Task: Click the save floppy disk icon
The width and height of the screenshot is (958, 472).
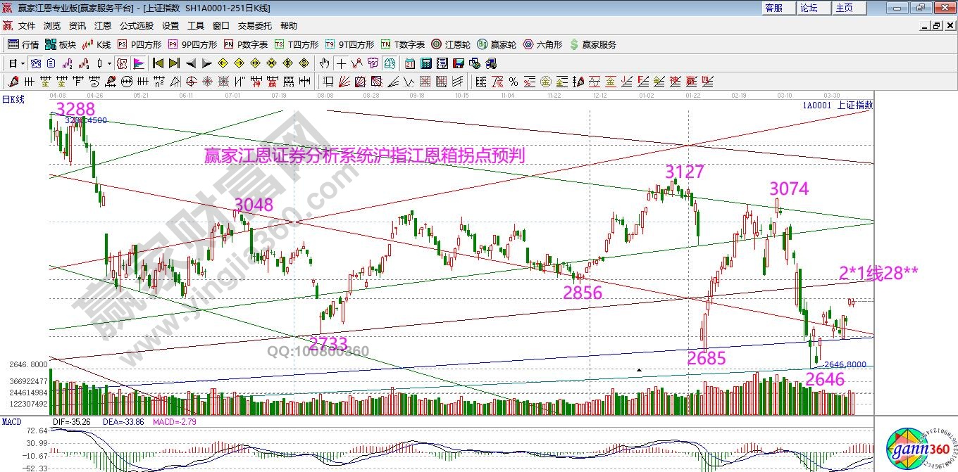Action: point(459,63)
